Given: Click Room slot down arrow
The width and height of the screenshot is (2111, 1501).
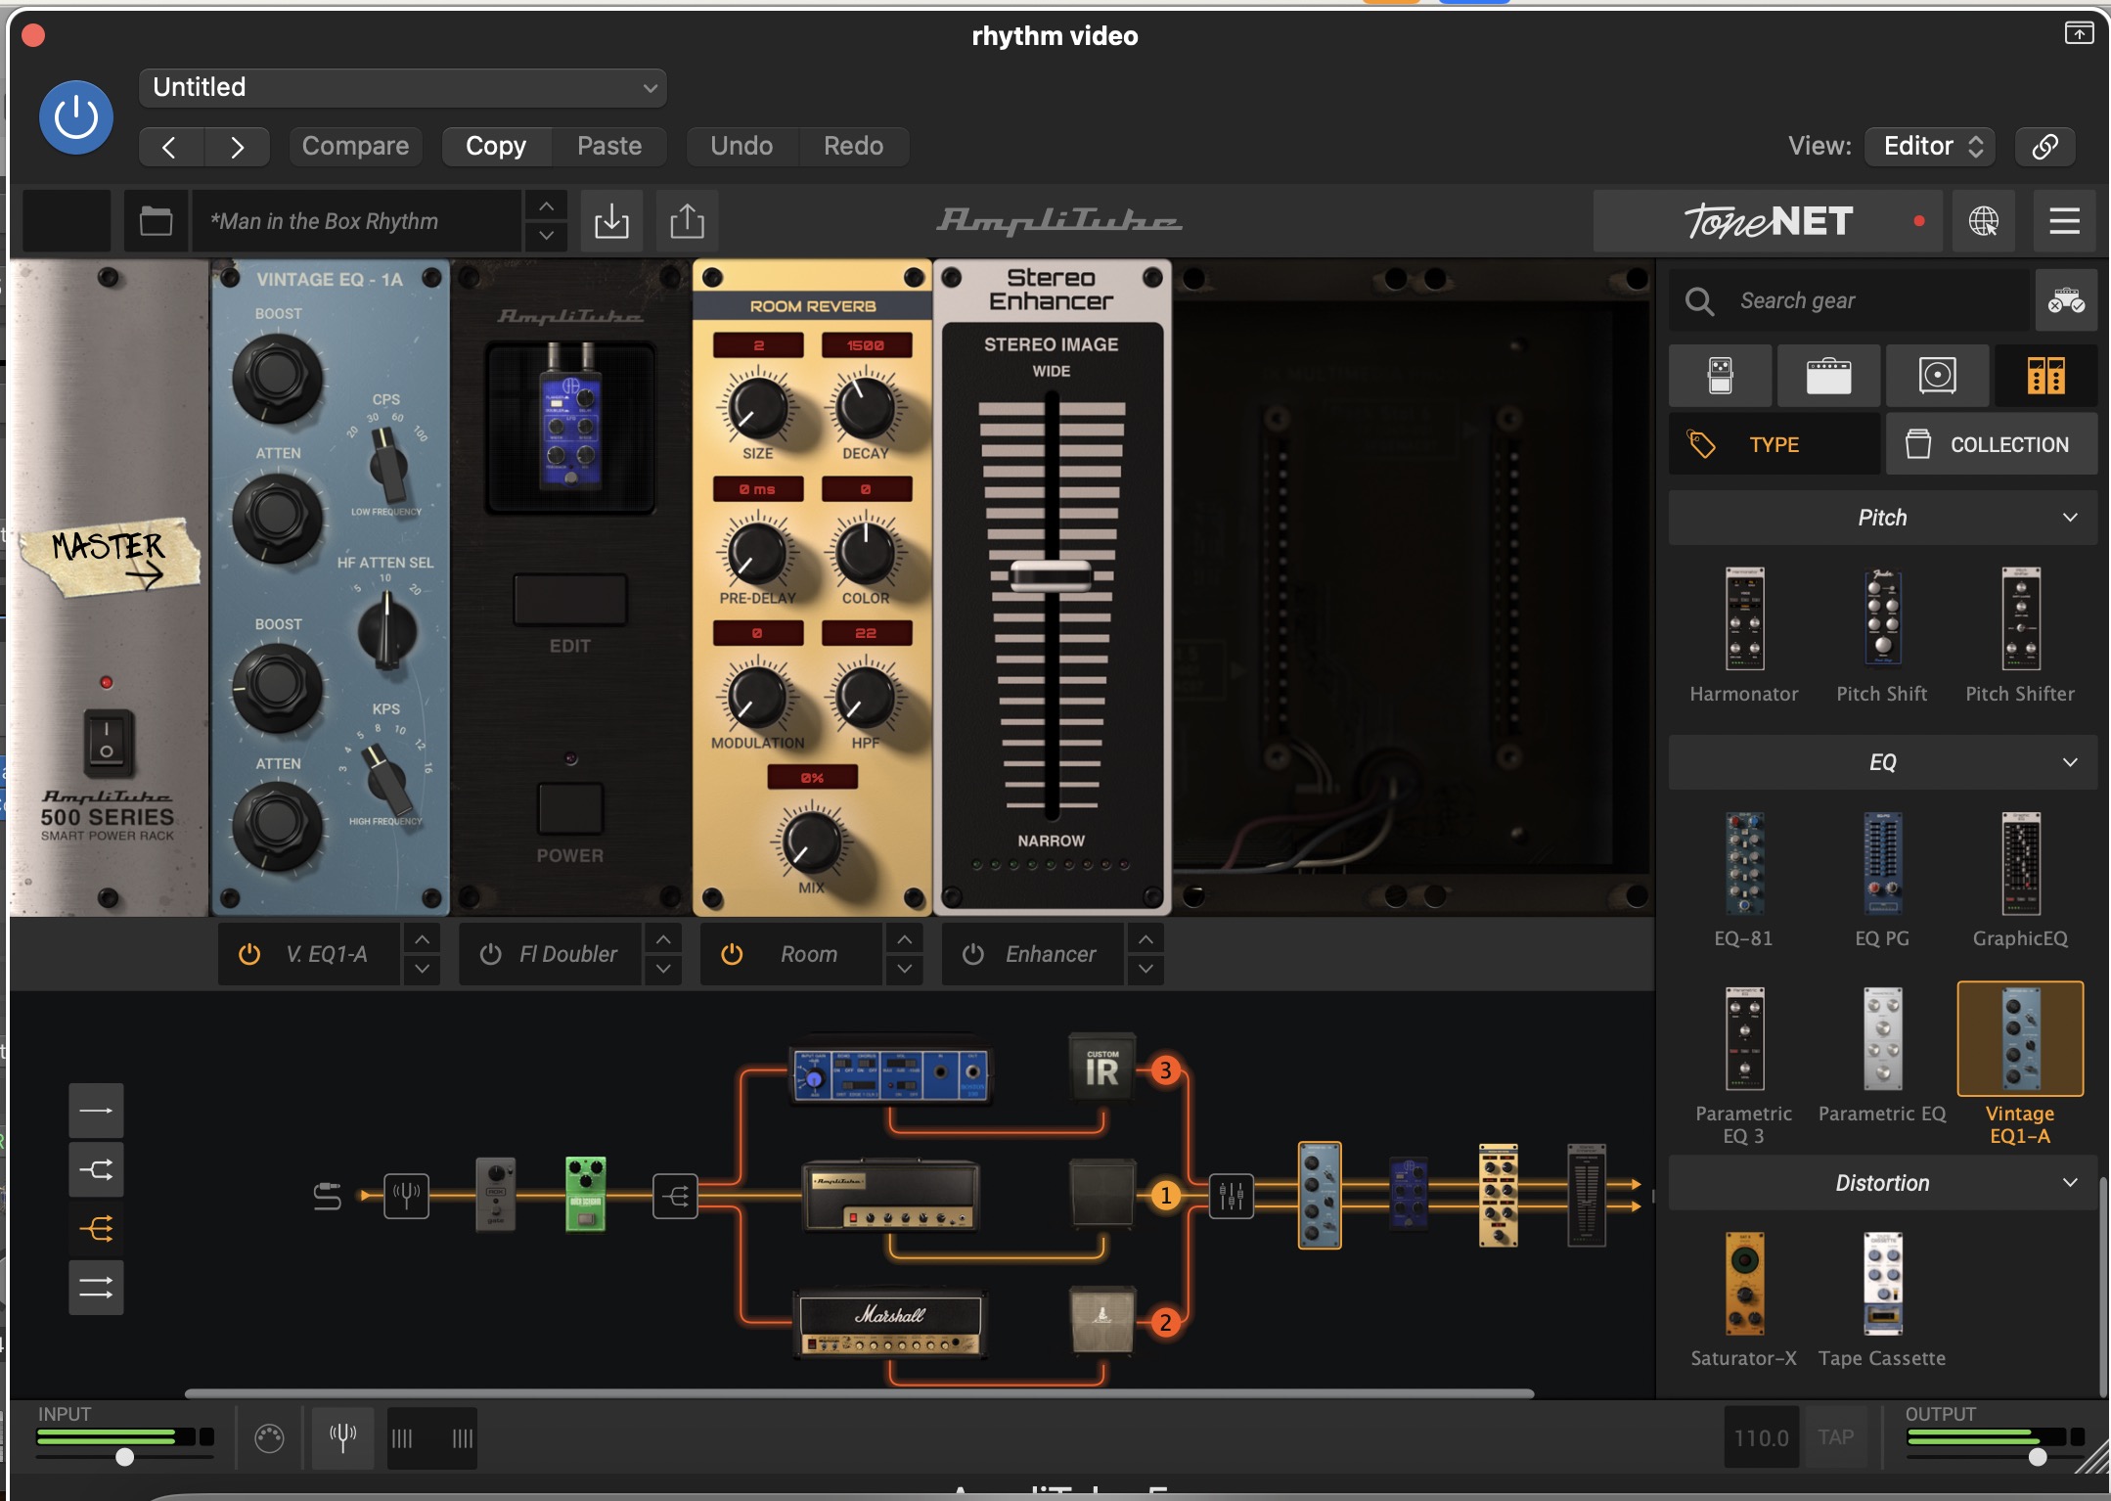Looking at the screenshot, I should tap(905, 969).
